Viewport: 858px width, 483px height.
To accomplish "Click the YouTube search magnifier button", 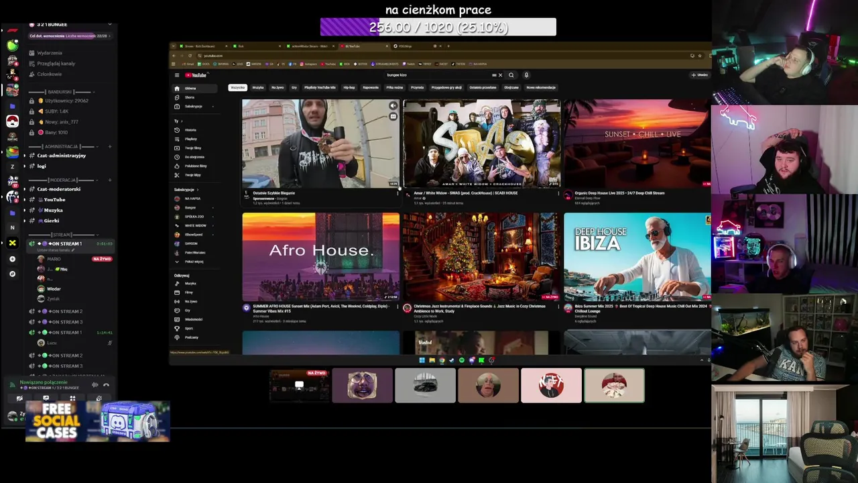I will pyautogui.click(x=511, y=75).
